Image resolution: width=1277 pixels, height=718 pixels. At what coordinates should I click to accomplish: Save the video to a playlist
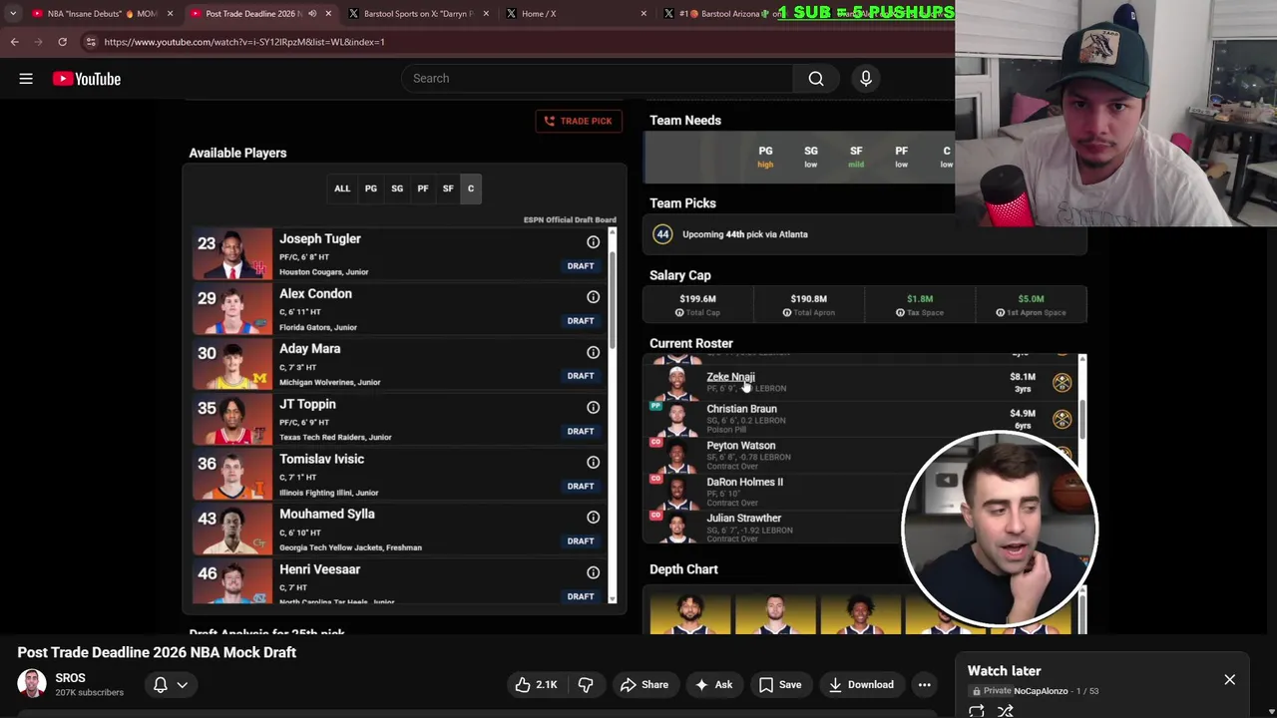pos(779,685)
